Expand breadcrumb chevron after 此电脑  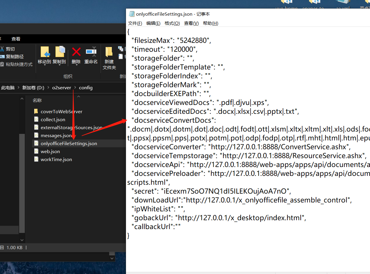tap(18, 88)
